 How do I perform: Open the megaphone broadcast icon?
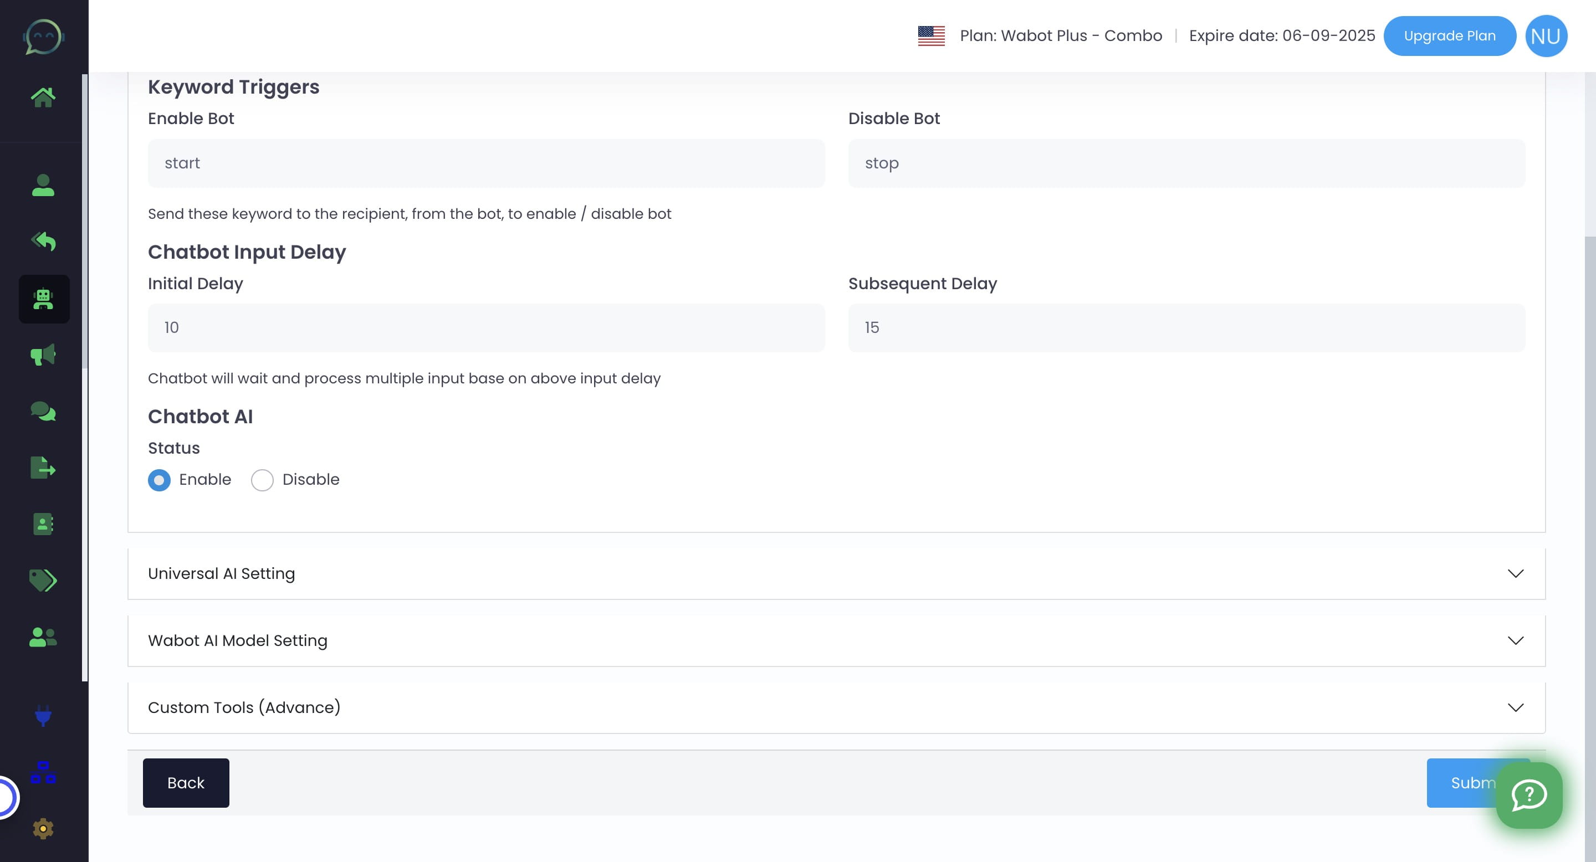coord(43,355)
